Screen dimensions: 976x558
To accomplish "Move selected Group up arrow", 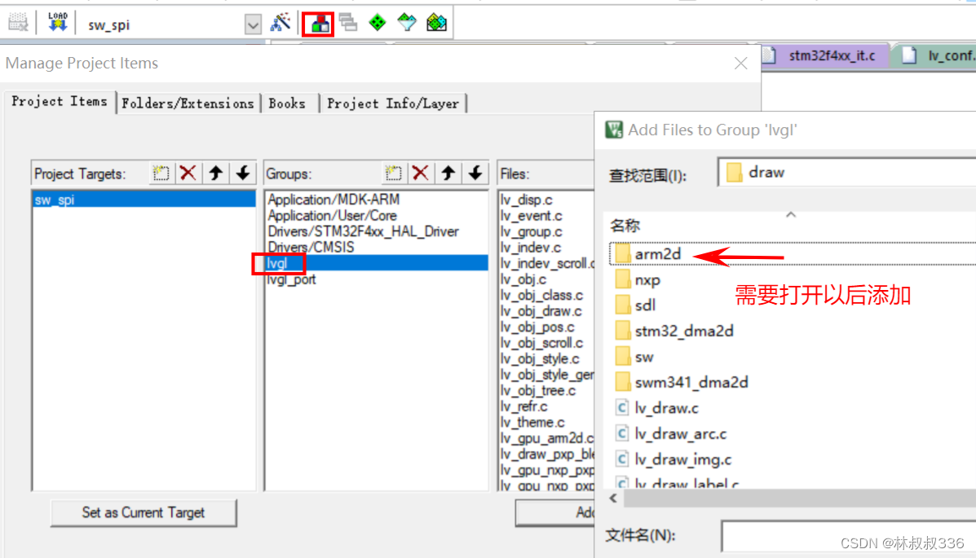I will (x=448, y=173).
